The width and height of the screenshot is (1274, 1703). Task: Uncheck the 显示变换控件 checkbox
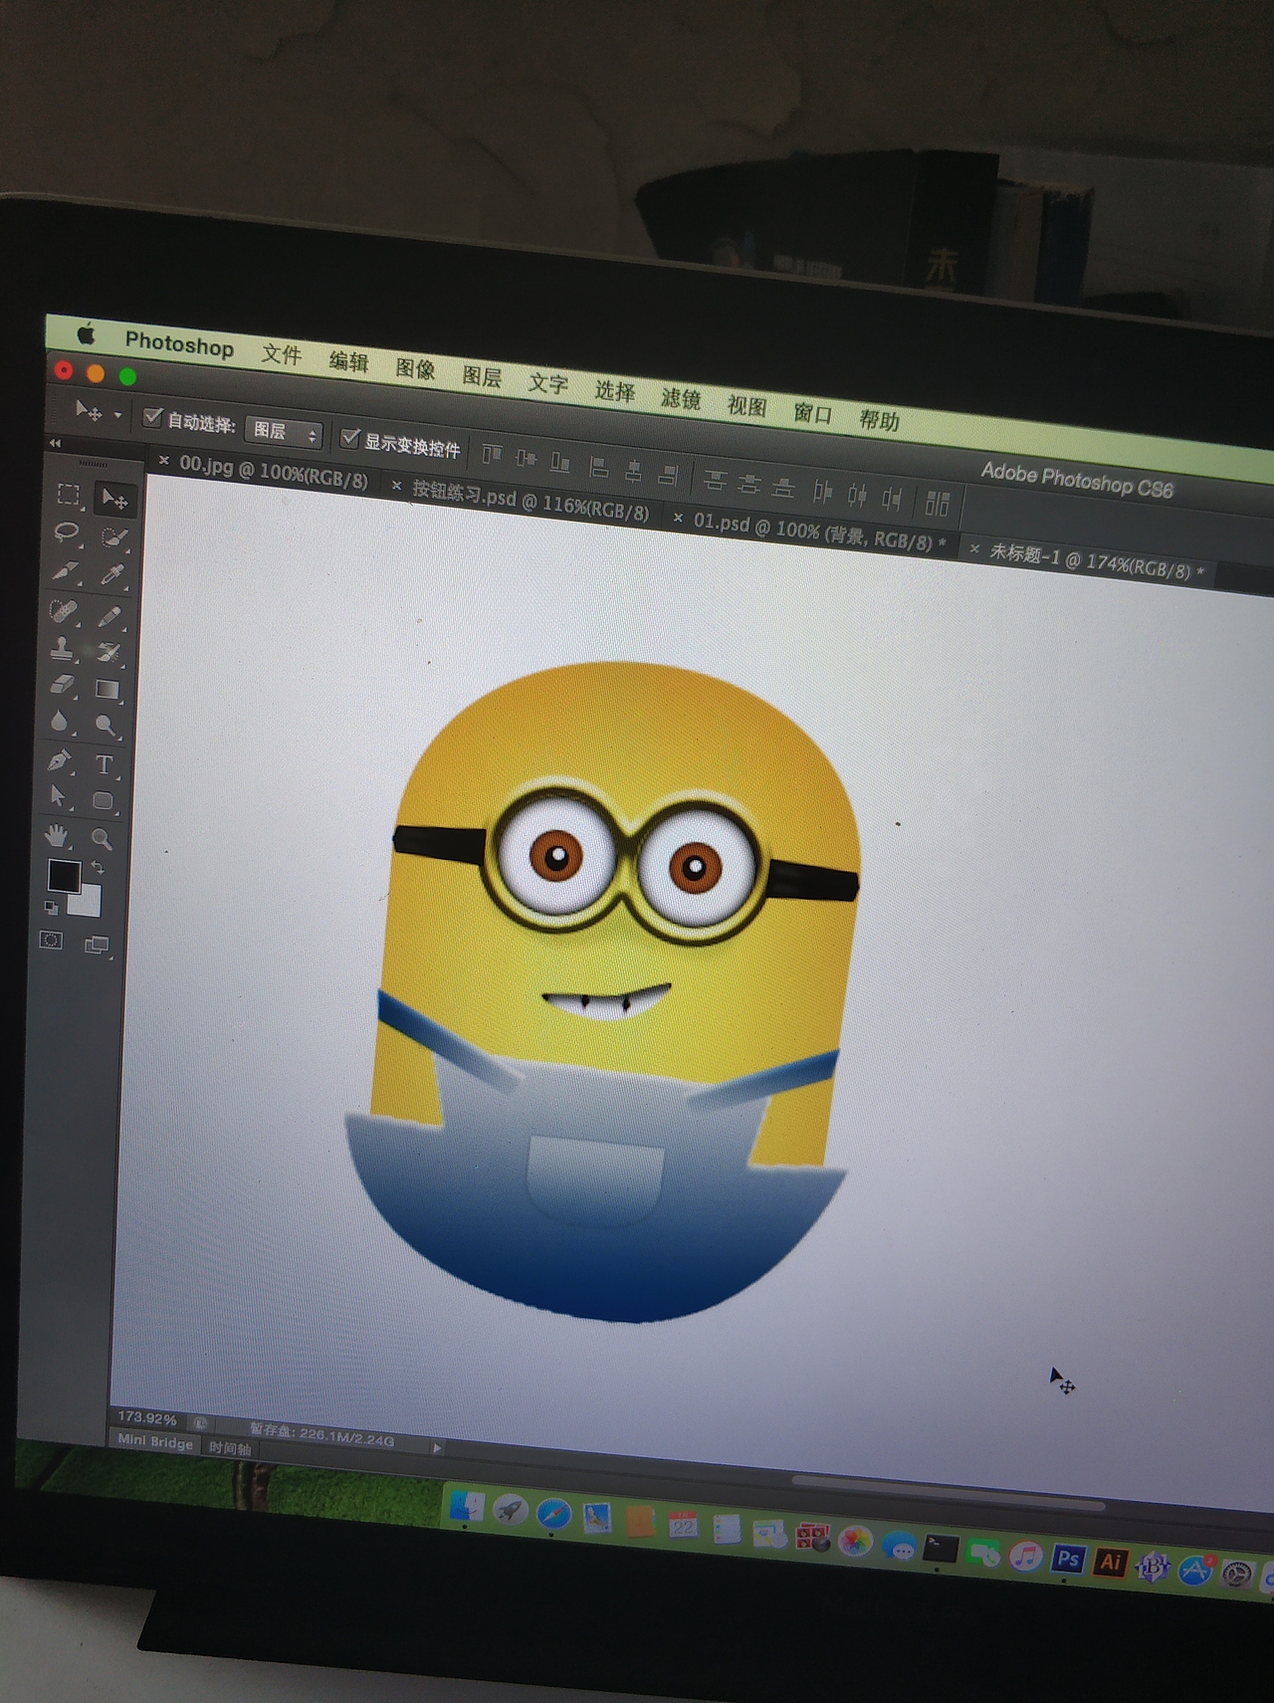point(349,438)
